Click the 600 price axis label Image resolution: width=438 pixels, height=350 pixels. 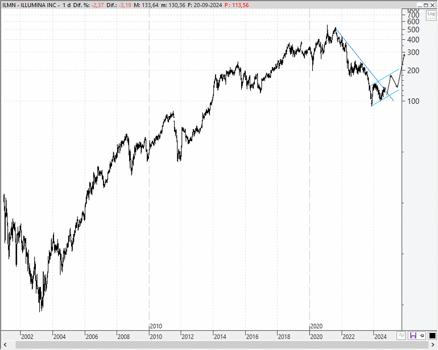414,22
